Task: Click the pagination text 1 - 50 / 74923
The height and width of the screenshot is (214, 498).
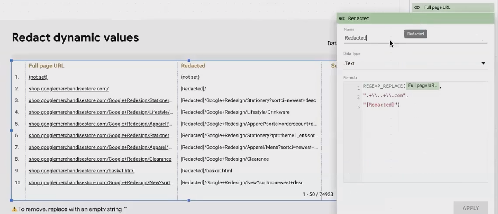Action: tap(318, 194)
